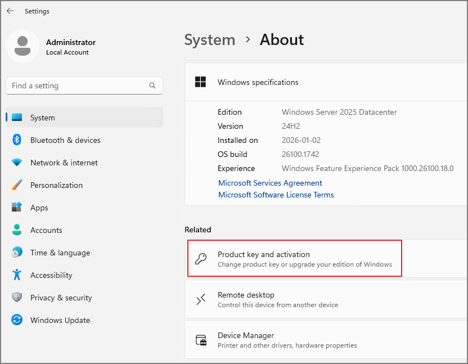
Task: Click the Windows Update sync icon
Action: [x=17, y=320]
